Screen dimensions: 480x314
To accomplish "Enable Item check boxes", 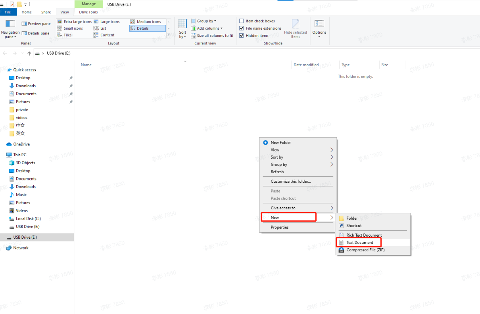I will tap(241, 21).
